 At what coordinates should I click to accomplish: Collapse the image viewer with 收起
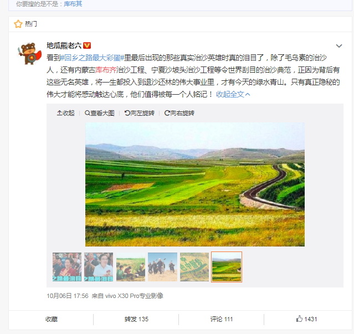point(65,113)
